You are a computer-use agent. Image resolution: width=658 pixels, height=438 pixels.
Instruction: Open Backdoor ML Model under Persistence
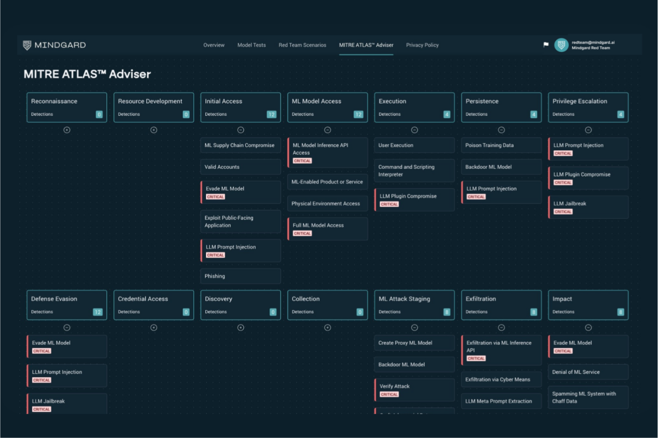502,167
